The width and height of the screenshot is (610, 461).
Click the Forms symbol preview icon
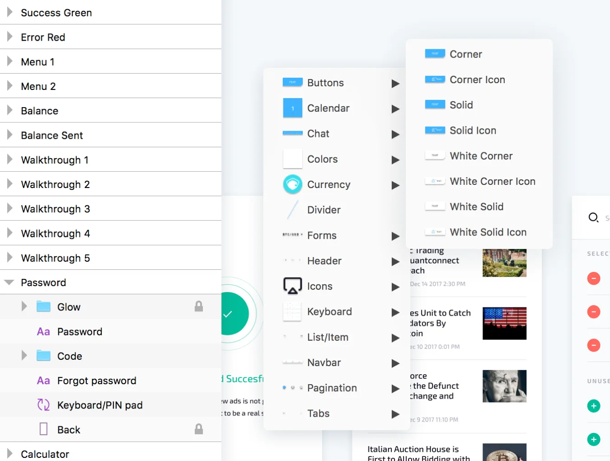coord(292,235)
